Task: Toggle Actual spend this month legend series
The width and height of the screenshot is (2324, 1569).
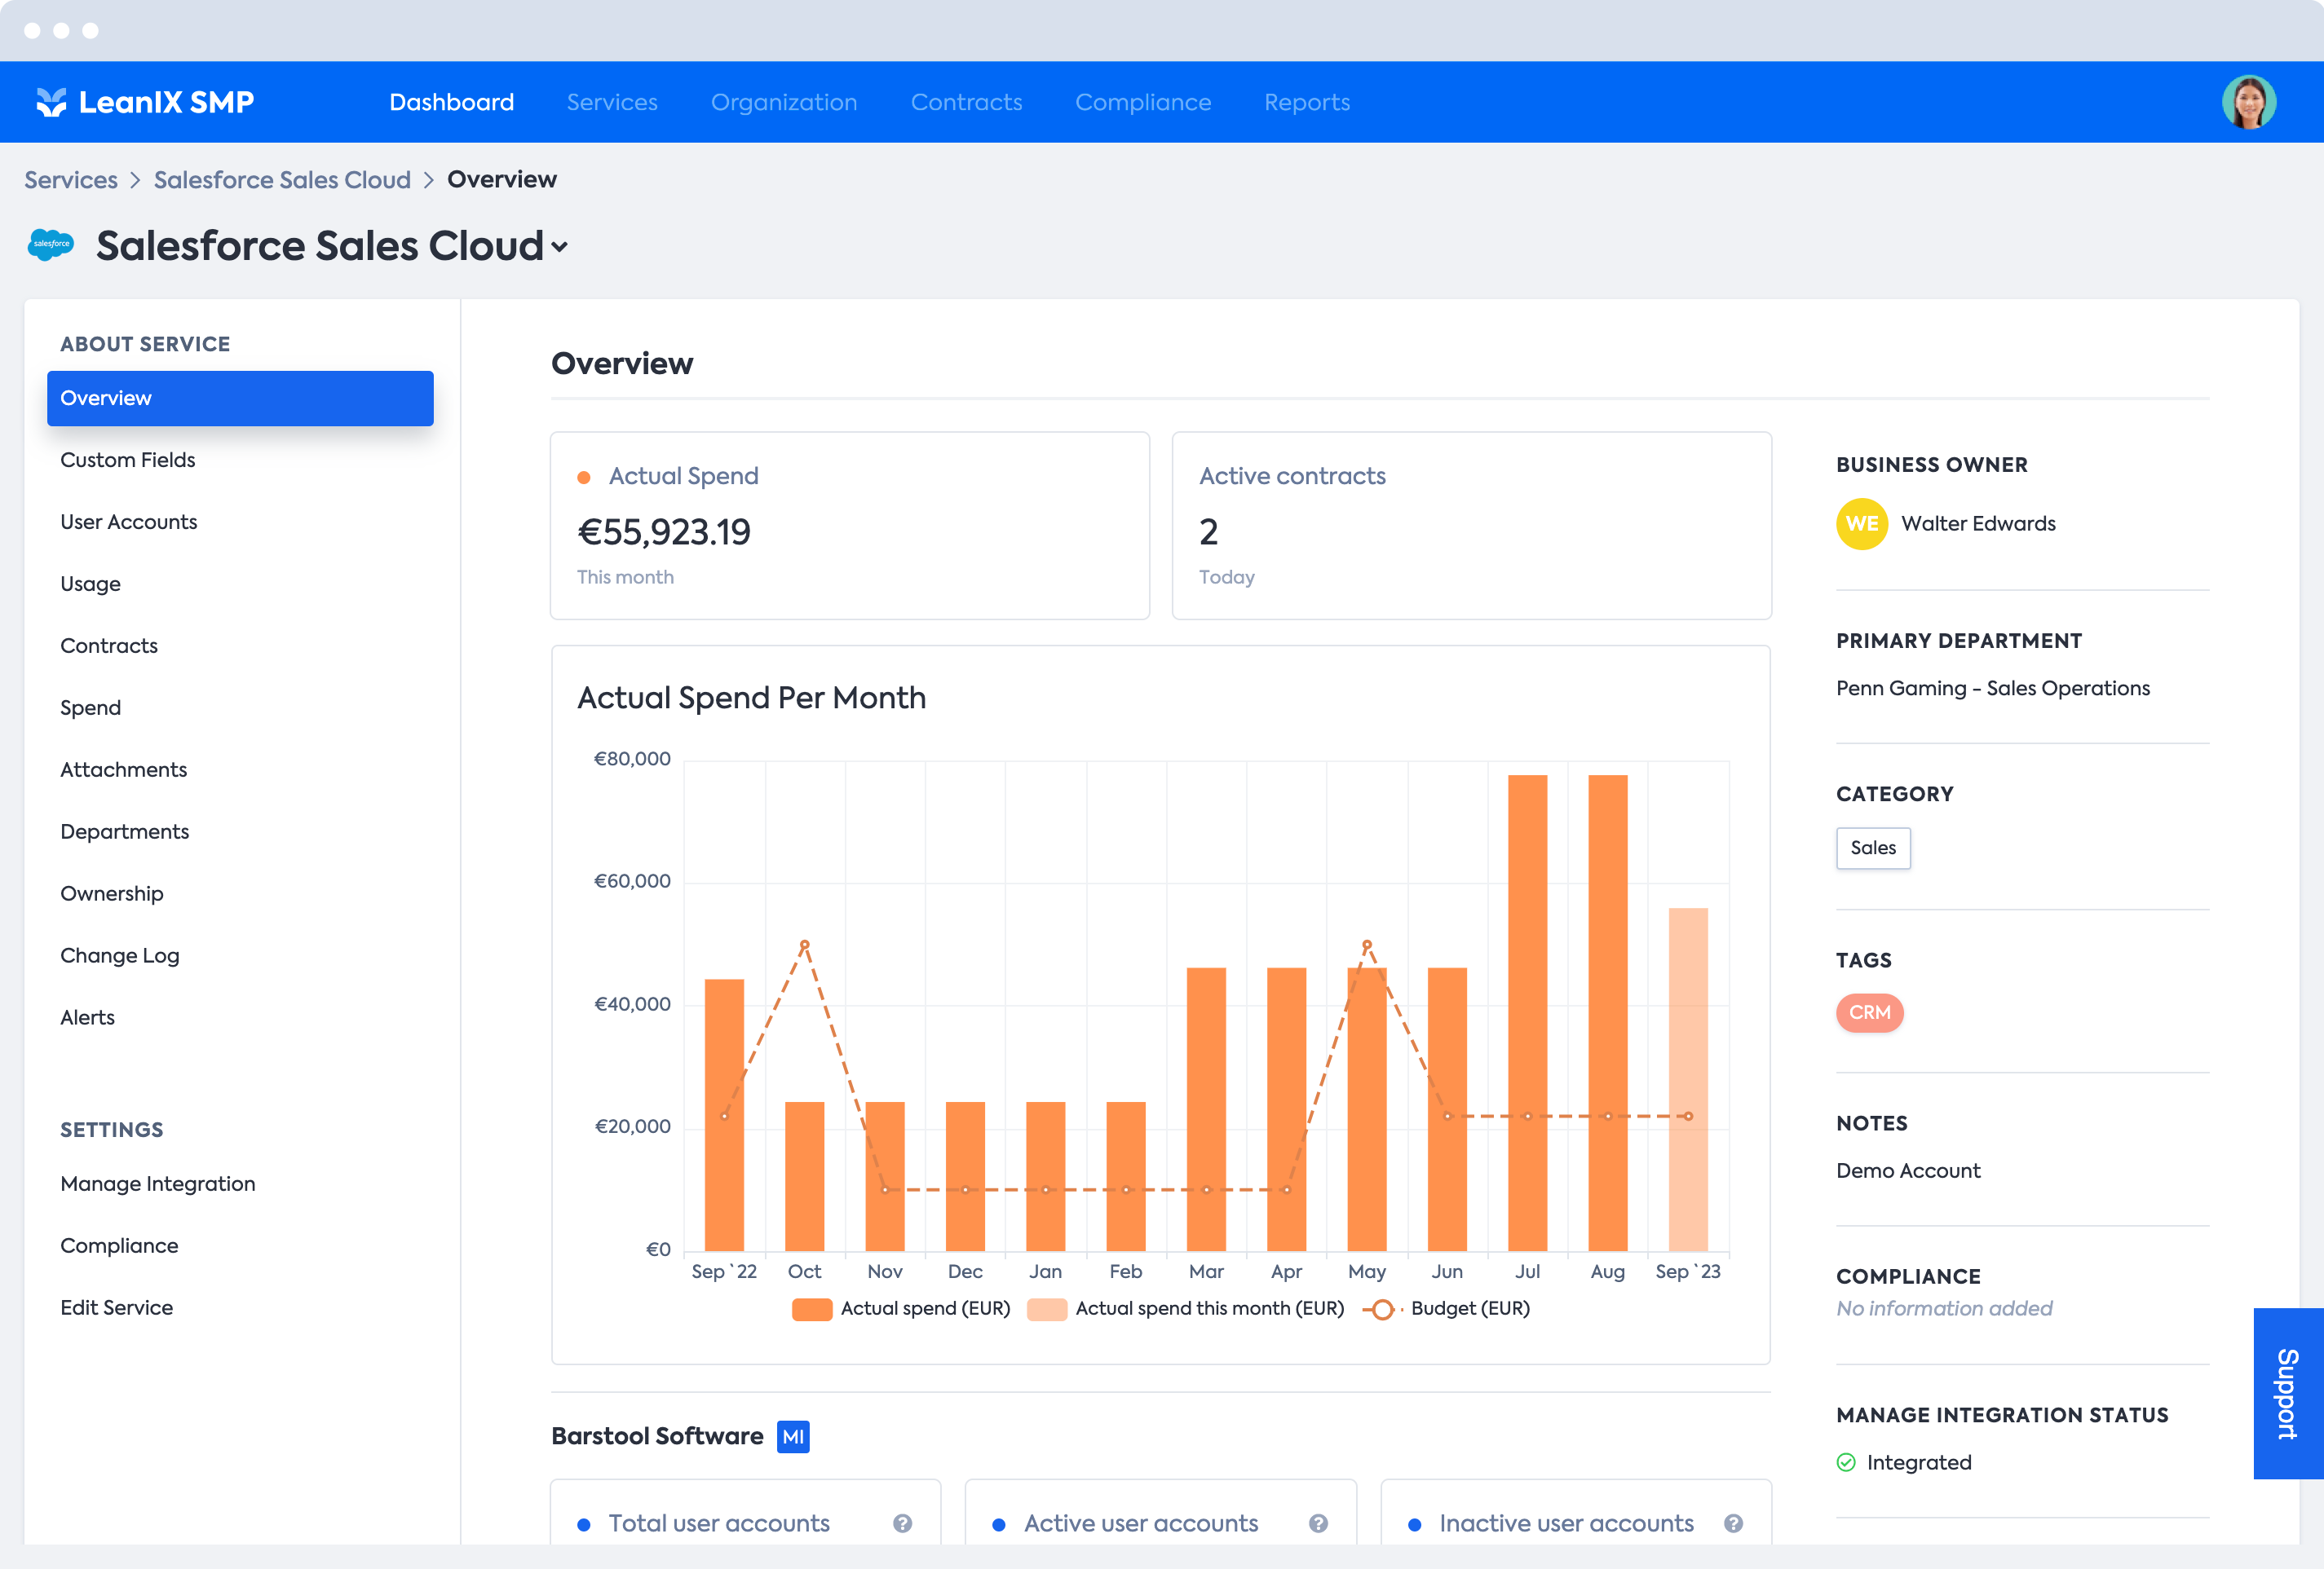Action: pos(1186,1309)
